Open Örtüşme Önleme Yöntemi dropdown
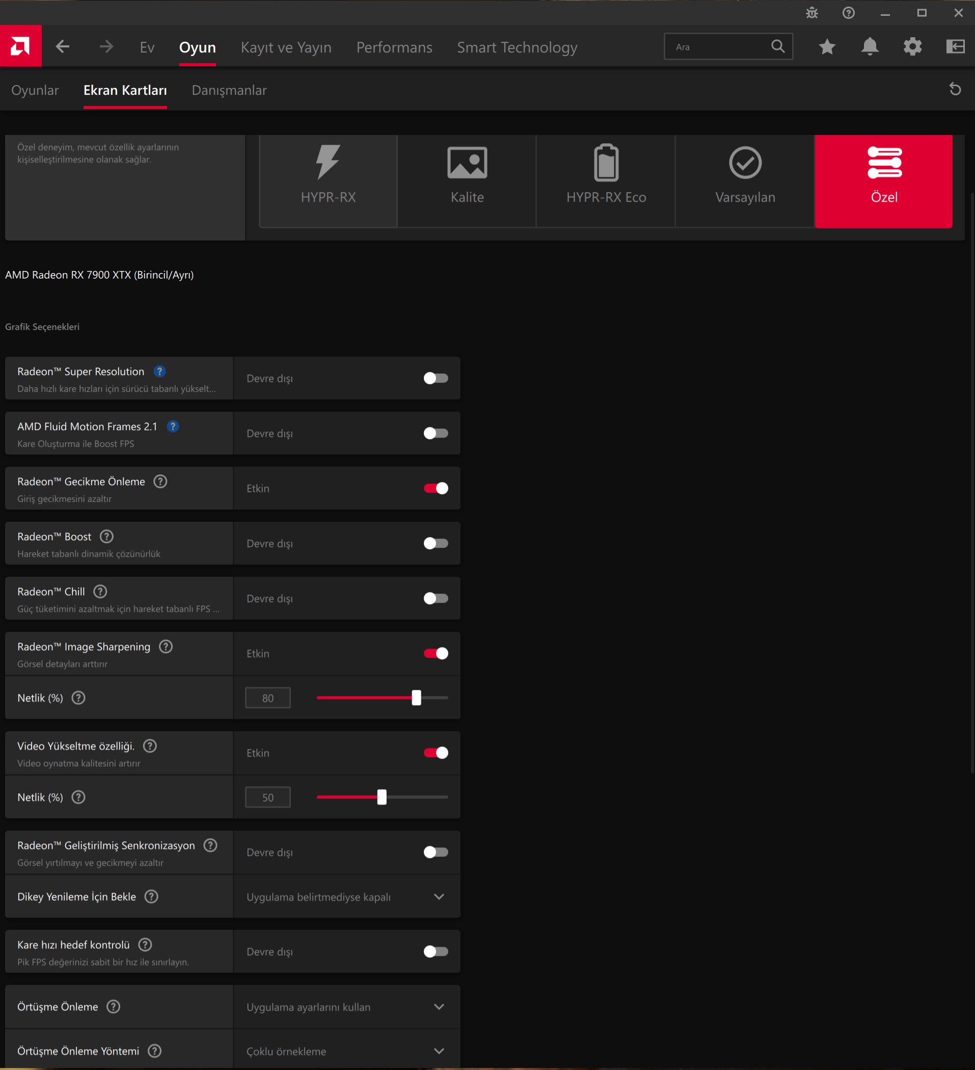Screen dimensions: 975x1070 (x=346, y=1051)
